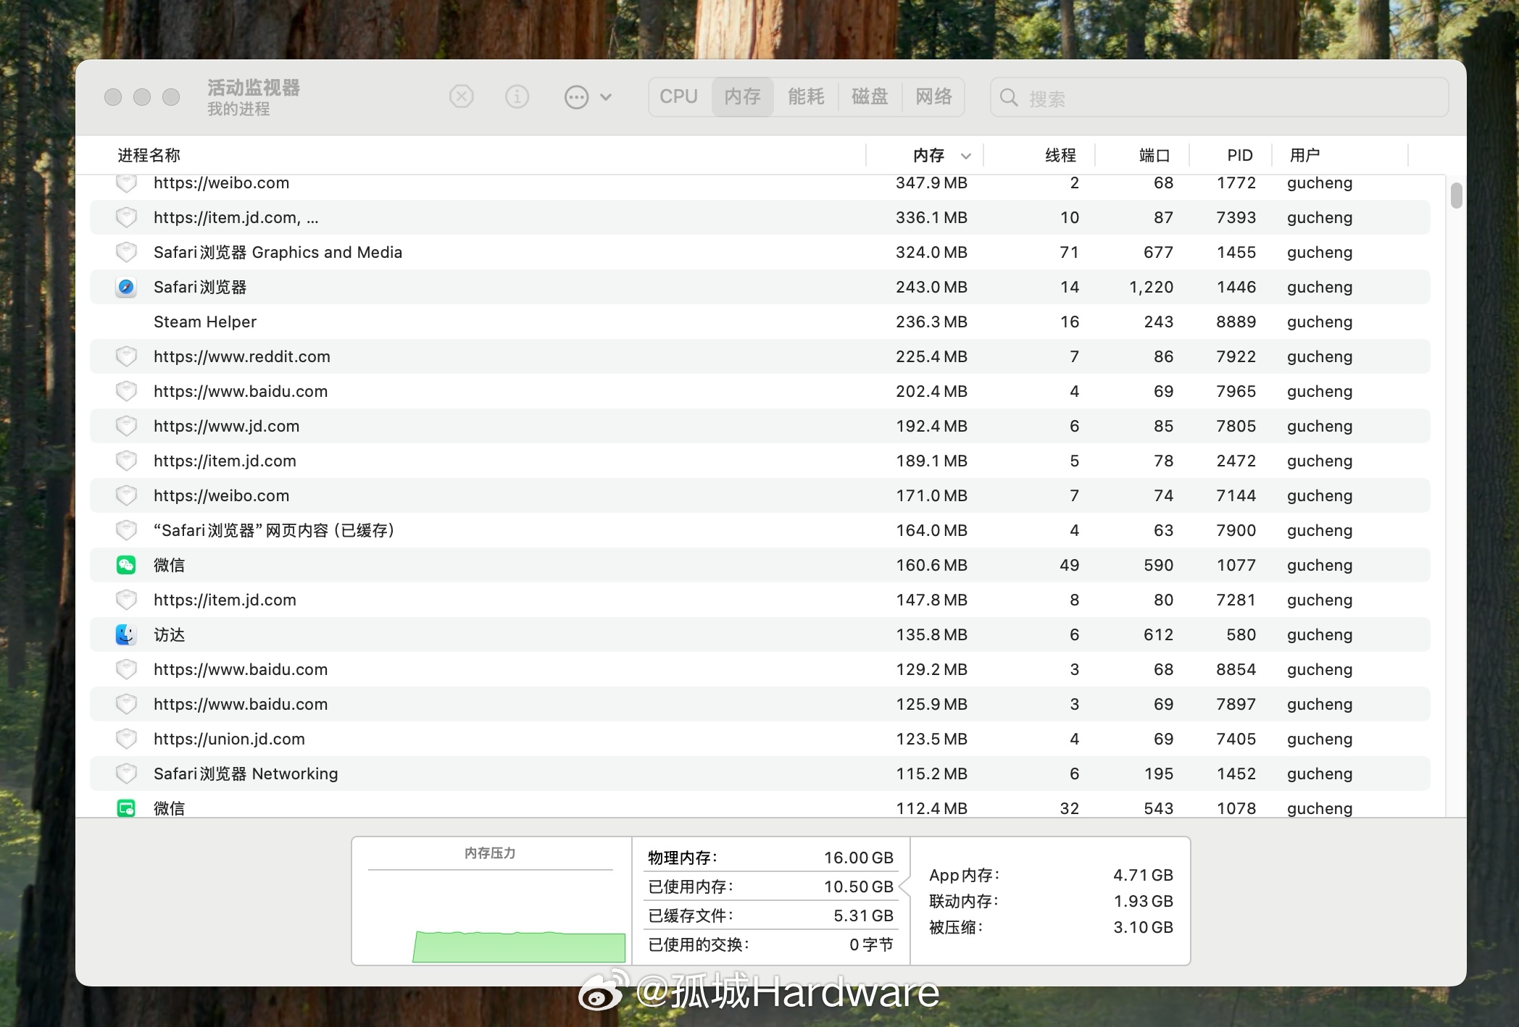Click the Safari compass icon in the process list
The width and height of the screenshot is (1519, 1027).
point(126,287)
